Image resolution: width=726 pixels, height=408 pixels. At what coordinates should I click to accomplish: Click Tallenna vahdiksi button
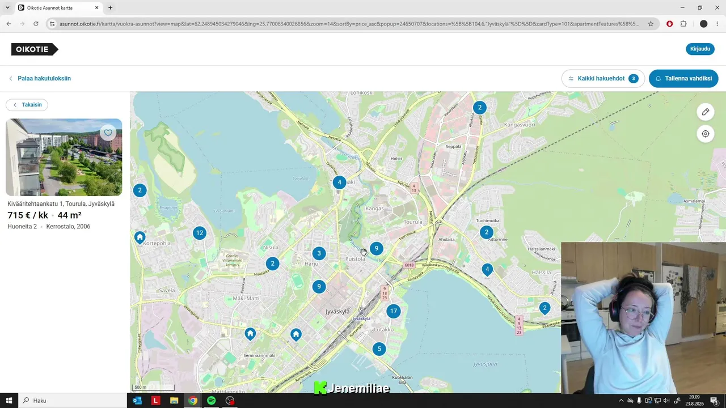coord(683,79)
